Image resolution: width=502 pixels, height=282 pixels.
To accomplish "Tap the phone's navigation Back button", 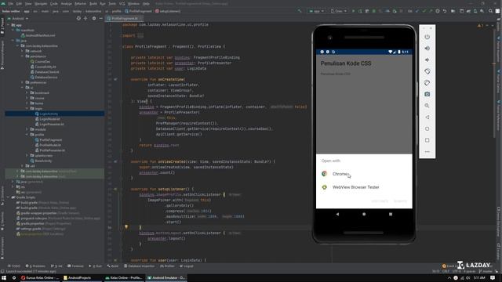I will coord(337,214).
